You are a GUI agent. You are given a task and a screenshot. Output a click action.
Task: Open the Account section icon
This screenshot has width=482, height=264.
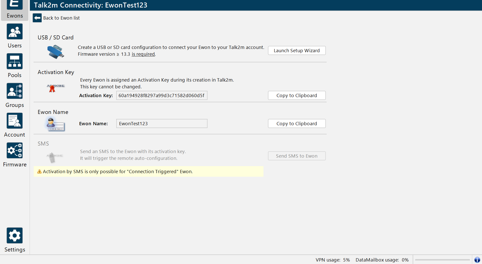coord(15,121)
